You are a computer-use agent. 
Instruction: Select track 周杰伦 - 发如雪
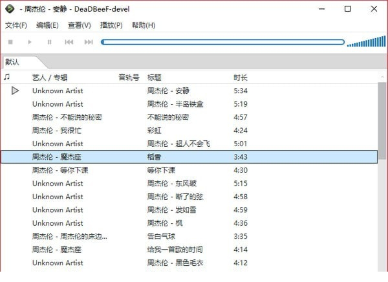pyautogui.click(x=172, y=210)
